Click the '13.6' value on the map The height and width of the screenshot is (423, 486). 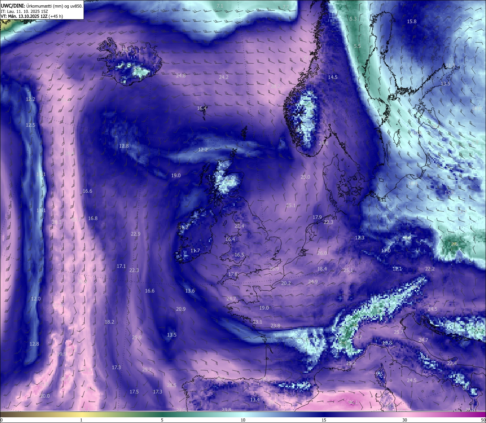190,291
